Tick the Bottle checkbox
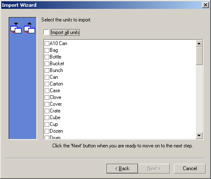 click(x=47, y=57)
